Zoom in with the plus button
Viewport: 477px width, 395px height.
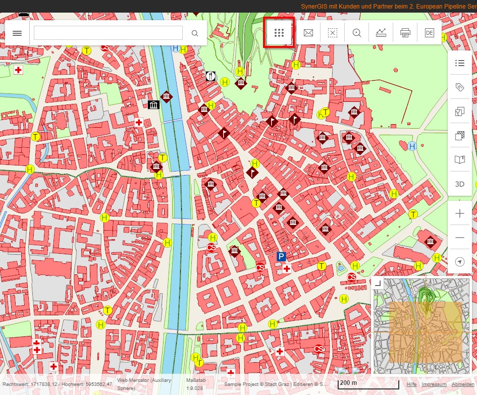coord(459,213)
